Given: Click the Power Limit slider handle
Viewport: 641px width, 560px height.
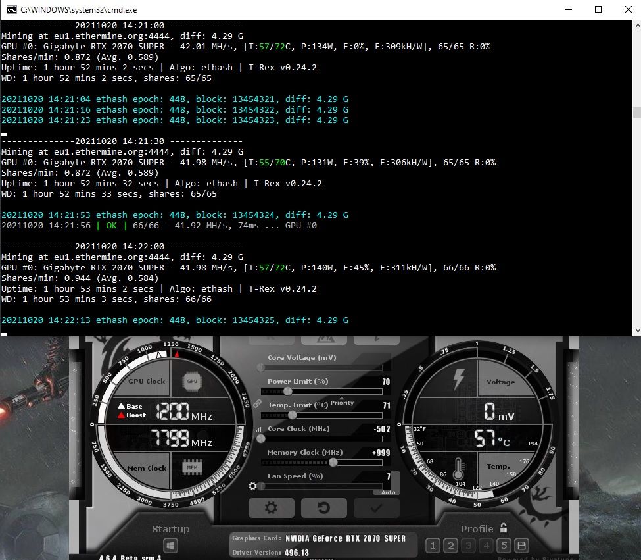Looking at the screenshot, I should 288,392.
